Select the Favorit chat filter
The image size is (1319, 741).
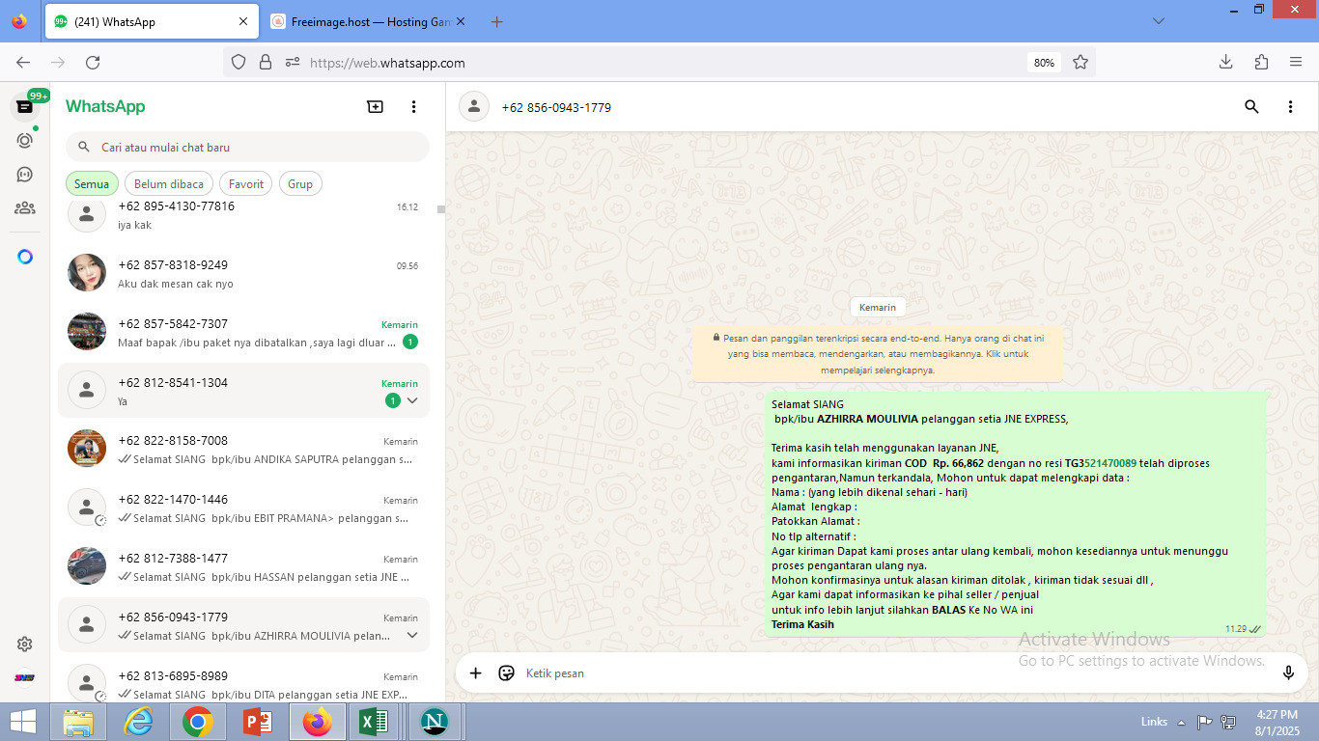click(246, 184)
